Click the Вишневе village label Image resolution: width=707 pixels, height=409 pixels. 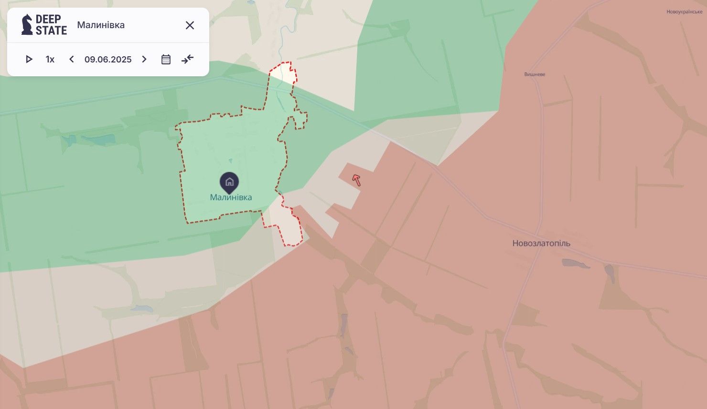tap(535, 74)
